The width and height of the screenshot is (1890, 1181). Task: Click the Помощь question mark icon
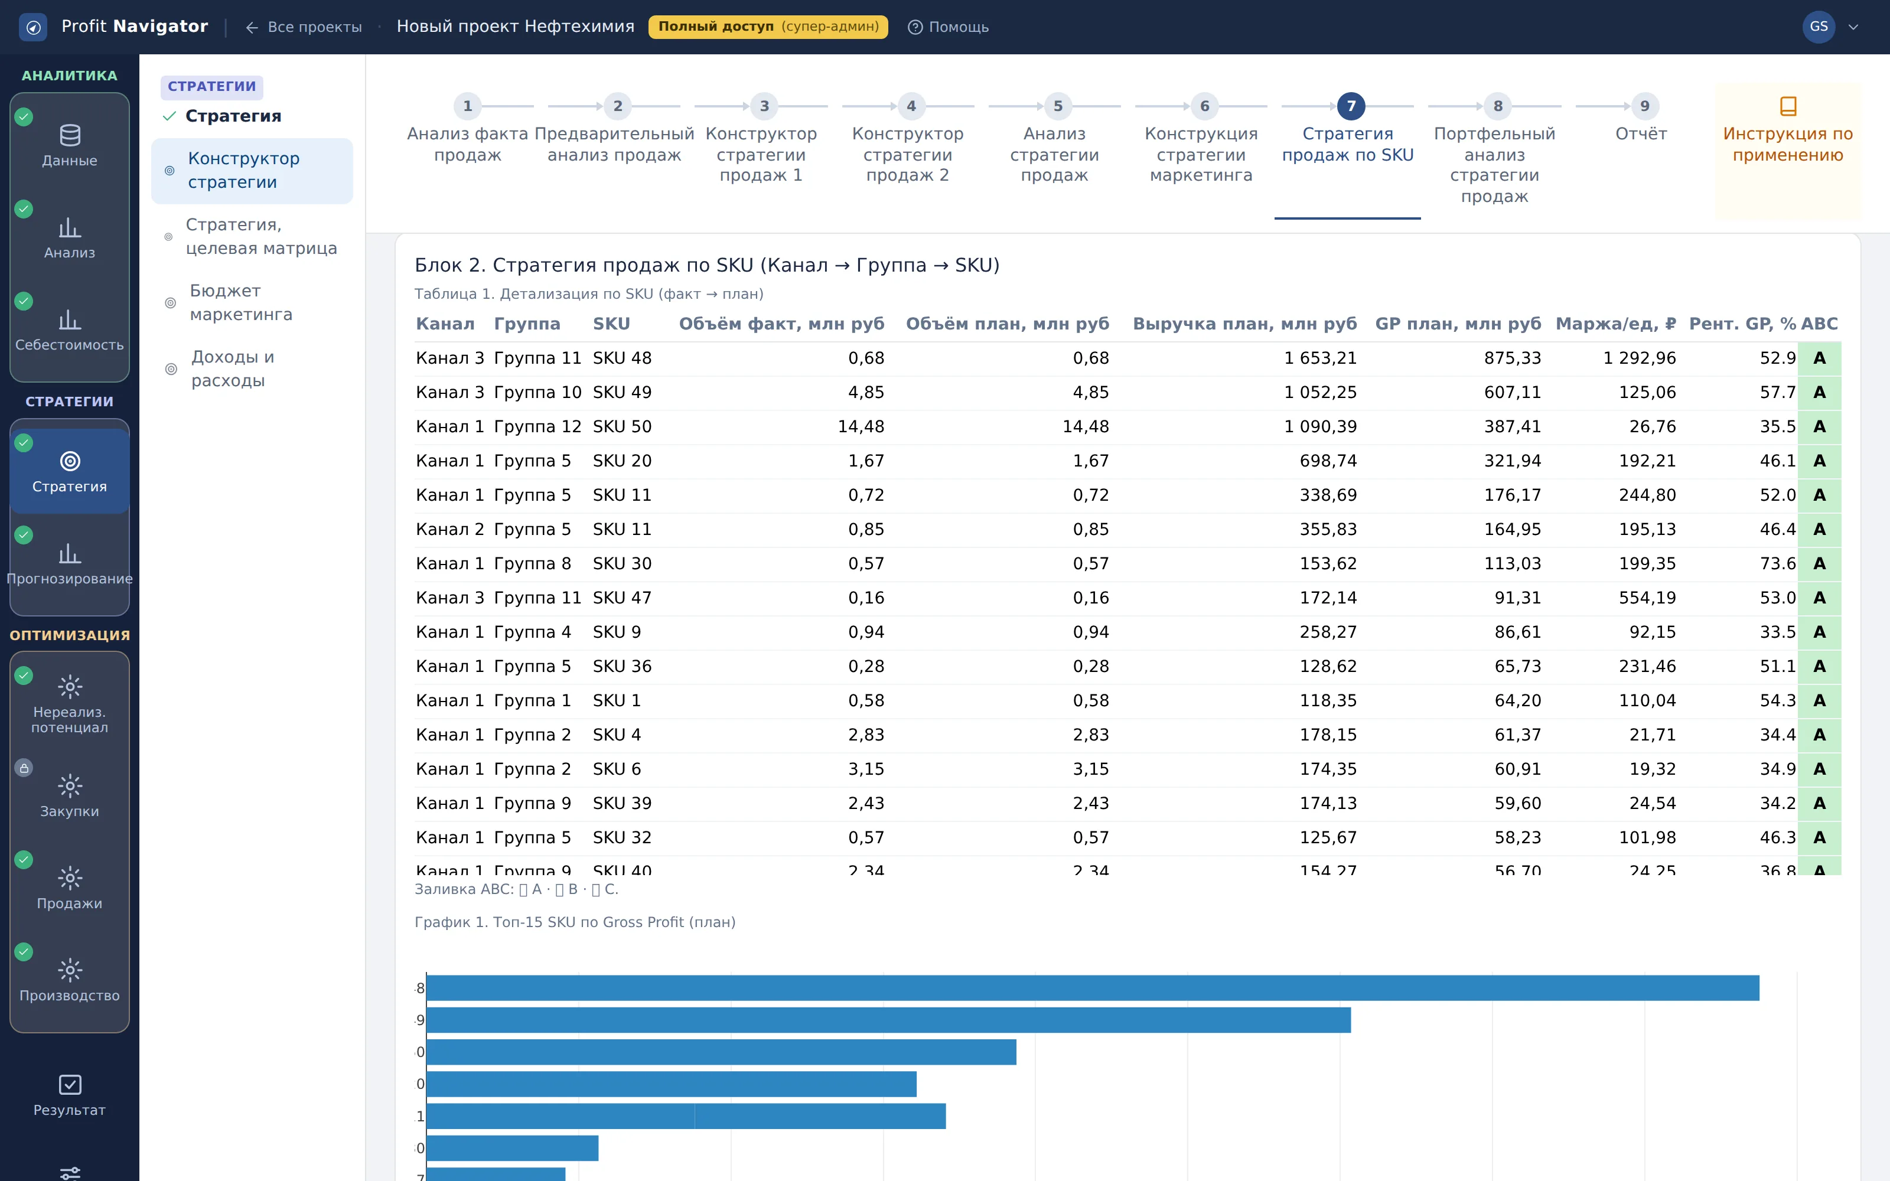click(x=914, y=27)
